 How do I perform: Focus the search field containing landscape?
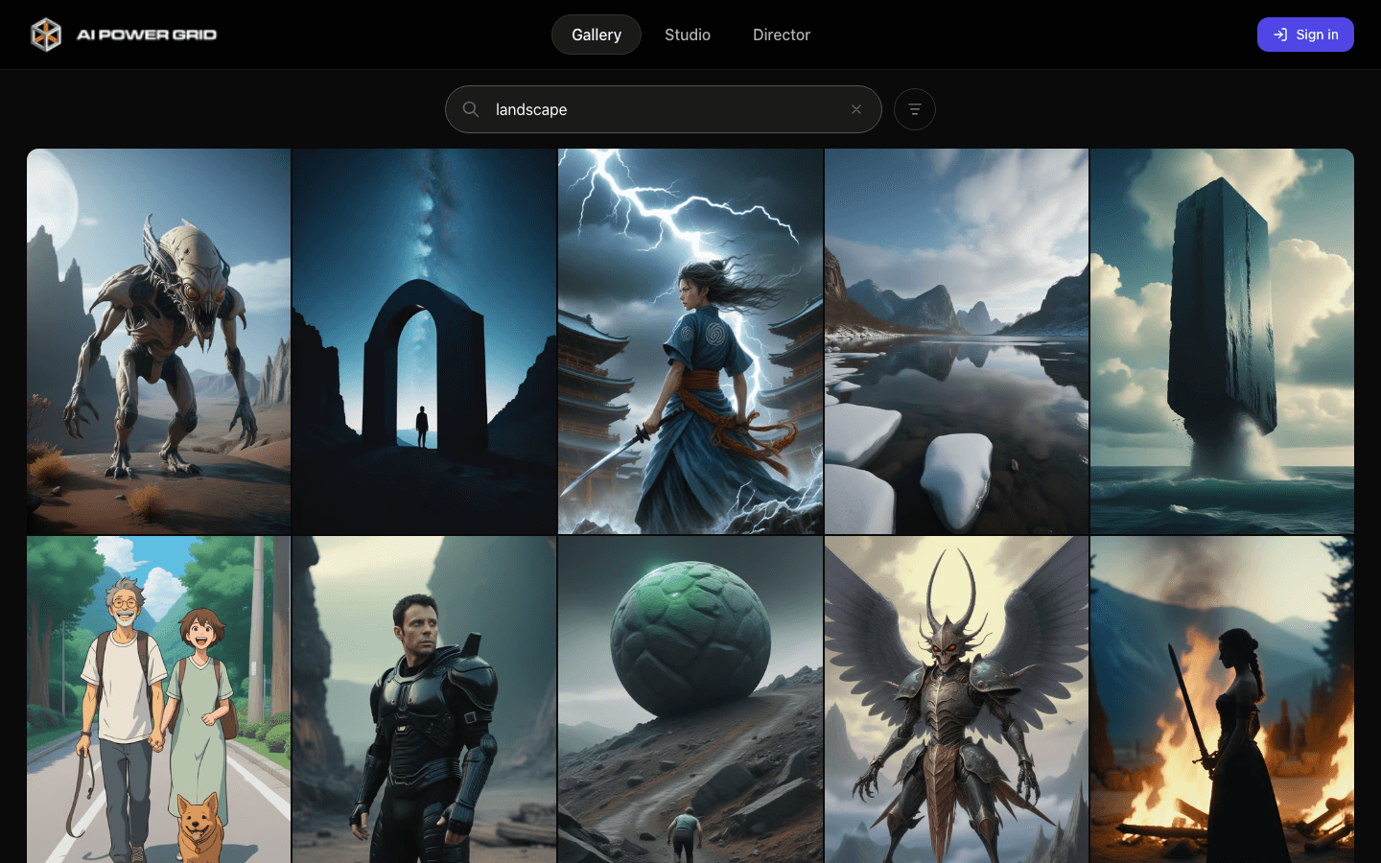coord(664,109)
